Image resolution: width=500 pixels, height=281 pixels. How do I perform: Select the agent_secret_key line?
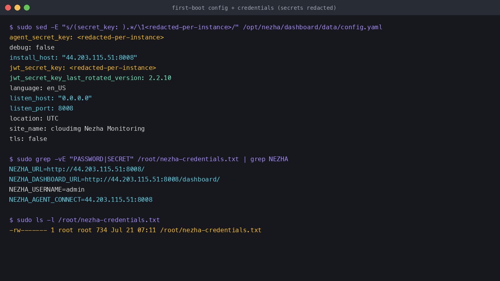[x=87, y=37]
